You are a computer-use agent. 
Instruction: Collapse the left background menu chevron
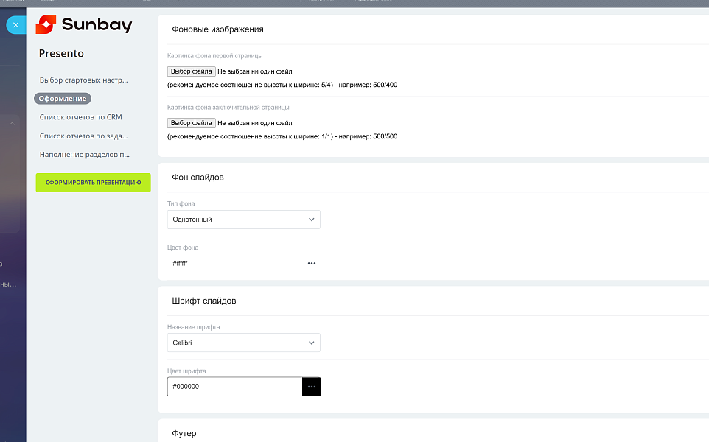coord(12,124)
